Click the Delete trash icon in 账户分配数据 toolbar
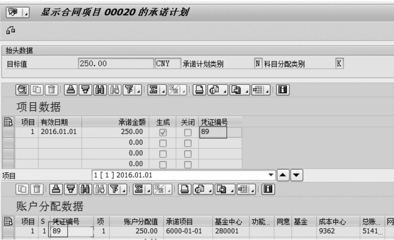Screen dimensions: 394x240 coord(36,189)
